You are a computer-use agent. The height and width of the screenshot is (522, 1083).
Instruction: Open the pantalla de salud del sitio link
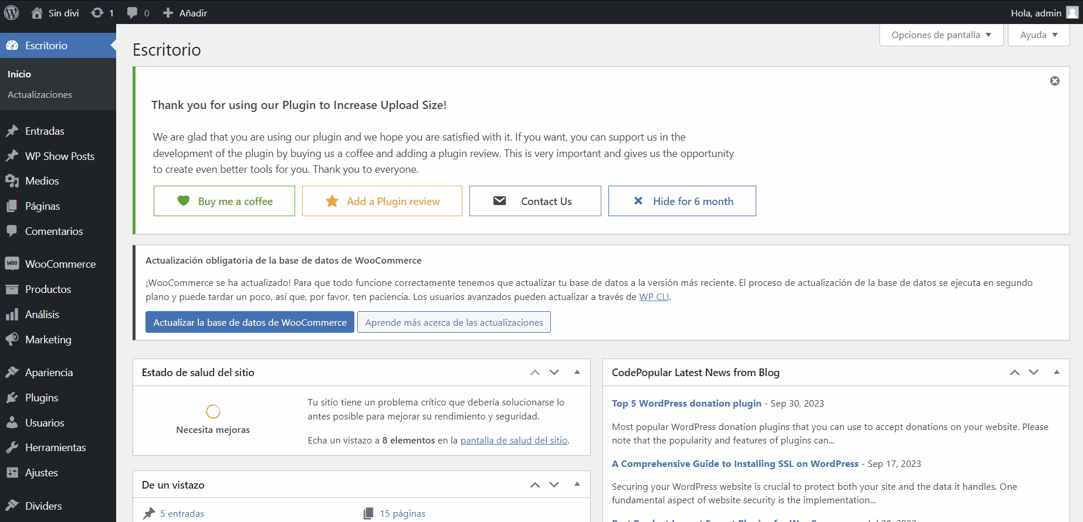[514, 441]
